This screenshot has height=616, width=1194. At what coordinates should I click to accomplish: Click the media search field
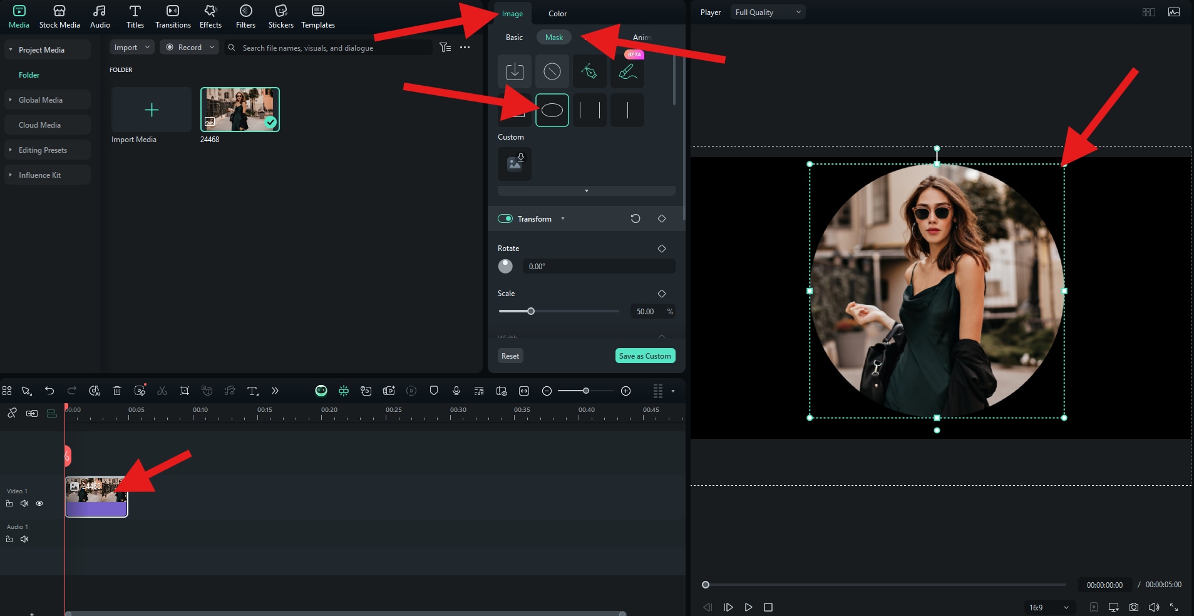click(x=329, y=48)
